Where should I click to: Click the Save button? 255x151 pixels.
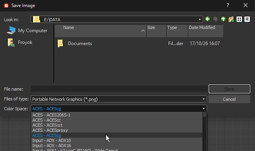(229, 89)
